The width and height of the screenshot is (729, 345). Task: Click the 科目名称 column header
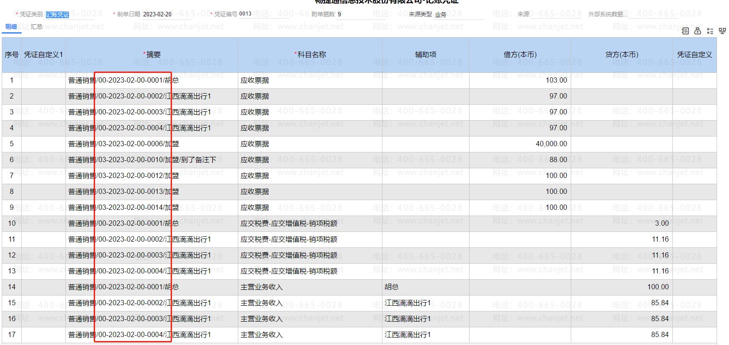pos(311,55)
